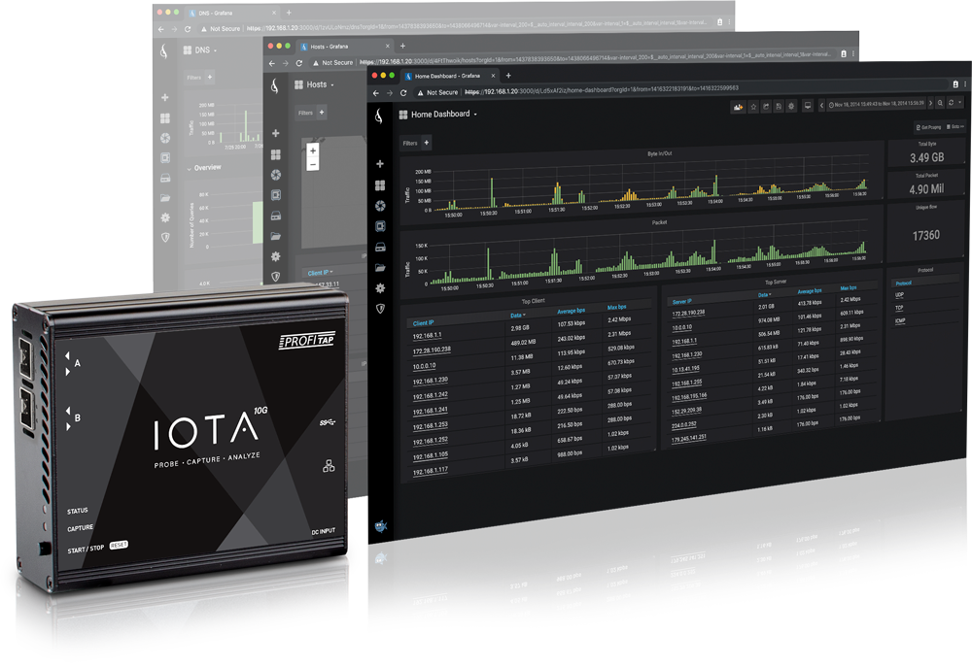Open Configuration gear in Home Dashboard sidebar

tap(381, 288)
